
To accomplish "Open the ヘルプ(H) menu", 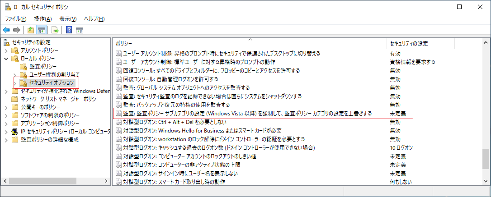I will click(94, 19).
